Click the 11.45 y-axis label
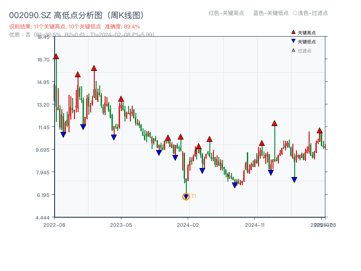 43,127
